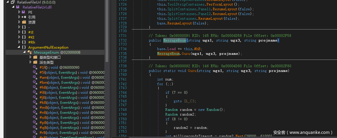Expand the #Rh namespace node
This screenshot has width=337, height=138.
19,42
